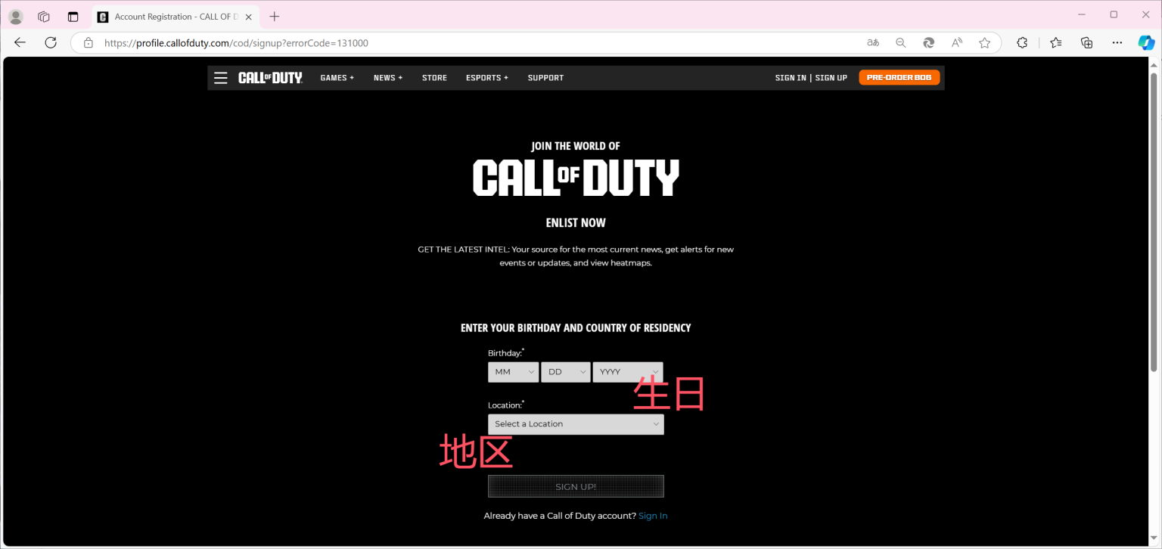1162x549 pixels.
Task: Open the YYYY year dropdown
Action: [628, 371]
